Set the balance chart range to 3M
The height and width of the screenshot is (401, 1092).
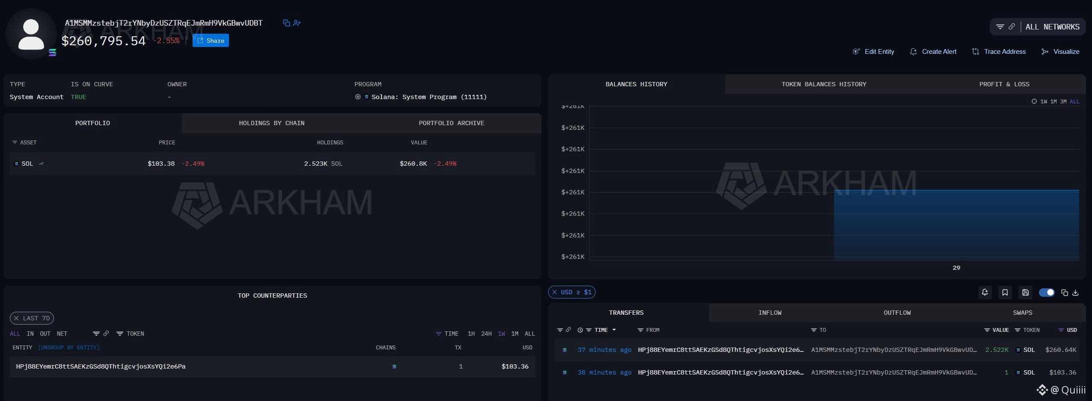[1063, 101]
